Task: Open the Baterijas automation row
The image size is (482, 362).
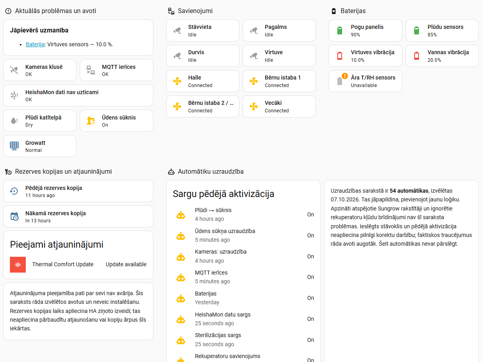Action: click(x=243, y=298)
